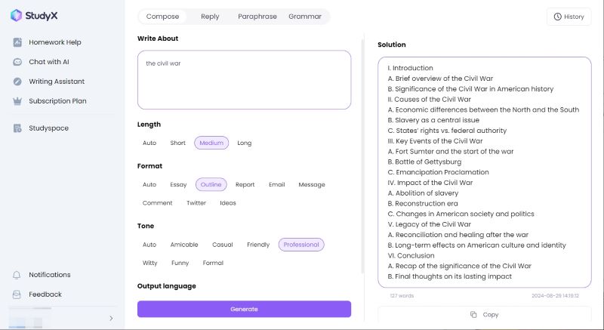Set tone to Witty
This screenshot has width=604, height=330.
pyautogui.click(x=149, y=263)
